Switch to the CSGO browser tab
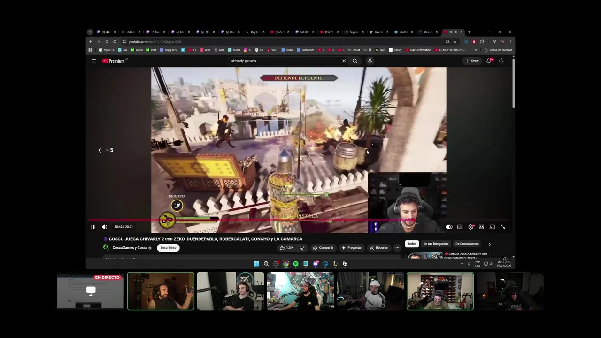Screen dimensions: 601x338 click(130, 32)
